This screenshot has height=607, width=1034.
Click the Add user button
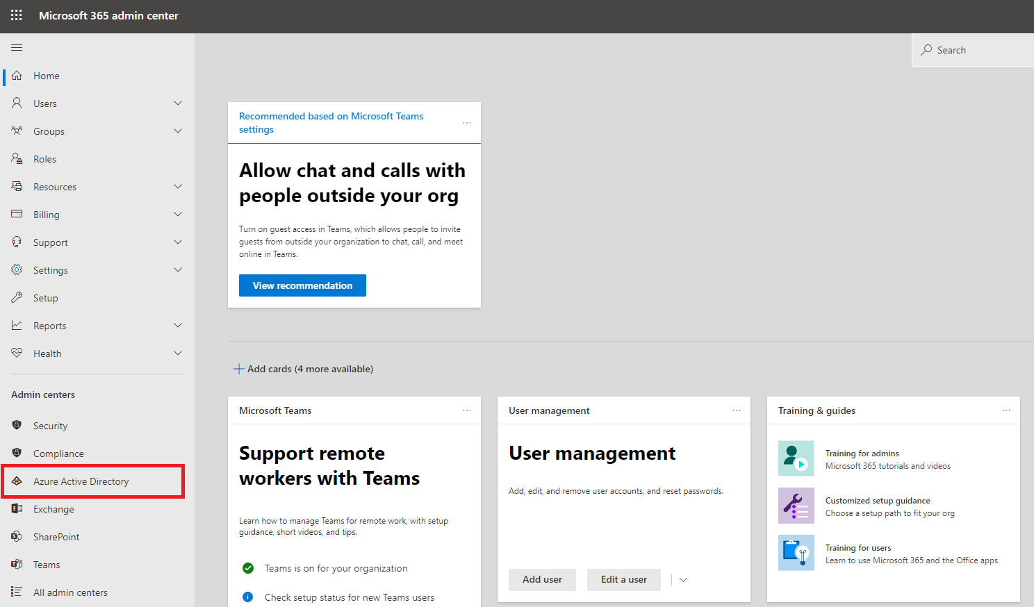(x=542, y=580)
